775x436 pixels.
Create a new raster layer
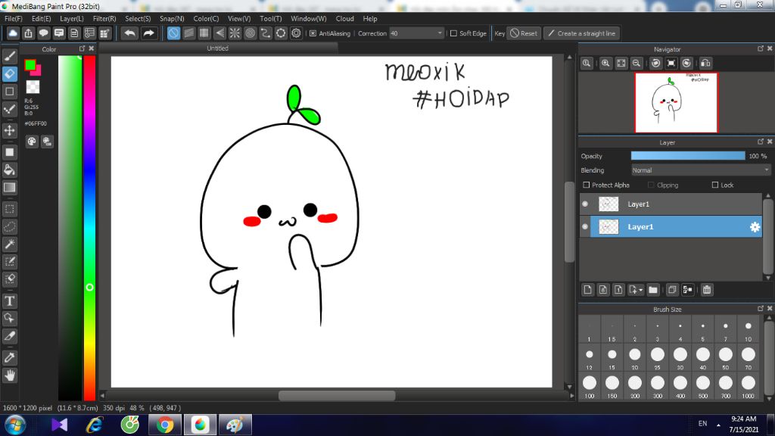point(587,290)
